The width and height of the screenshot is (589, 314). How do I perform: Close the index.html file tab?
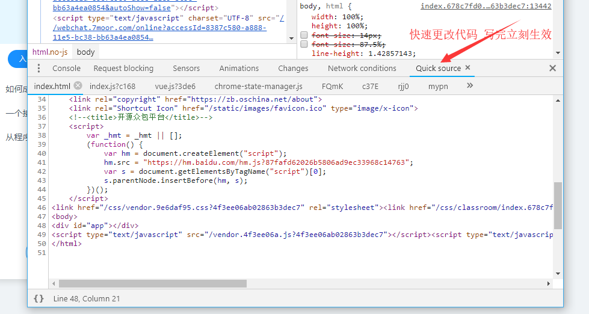78,85
